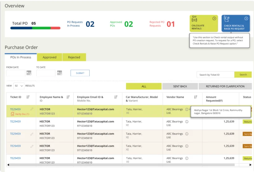
Task: Sort by Employee Name & ID column
Action: 68,97
